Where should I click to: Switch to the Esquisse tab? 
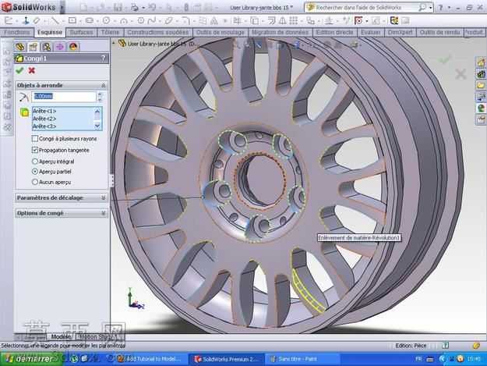(50, 32)
